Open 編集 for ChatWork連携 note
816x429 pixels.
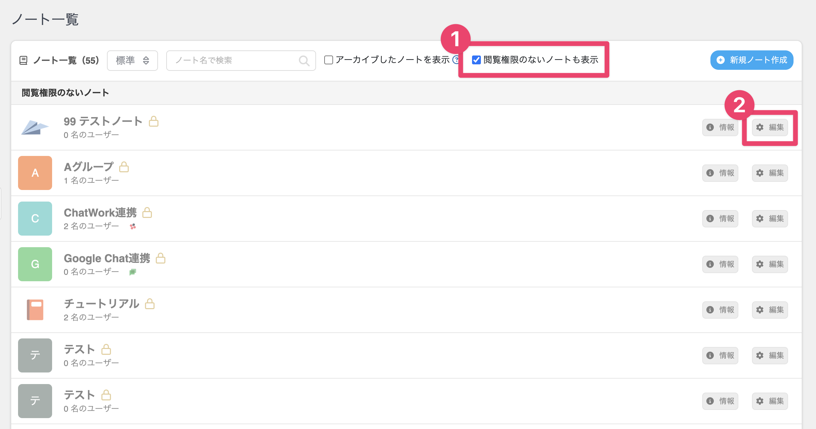pyautogui.click(x=770, y=219)
